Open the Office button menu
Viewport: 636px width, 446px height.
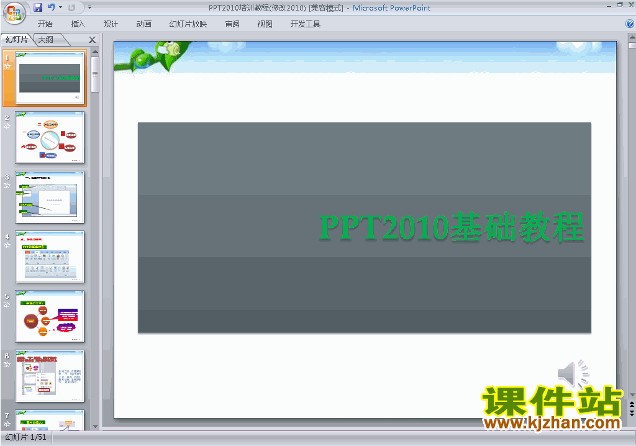coord(14,13)
